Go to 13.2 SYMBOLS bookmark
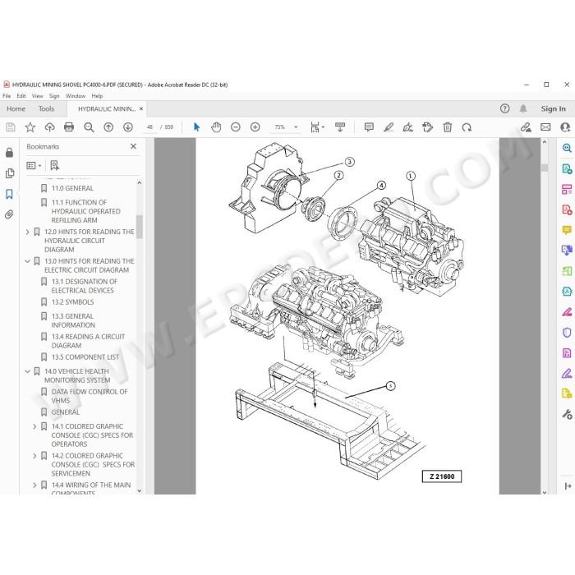 tap(72, 302)
